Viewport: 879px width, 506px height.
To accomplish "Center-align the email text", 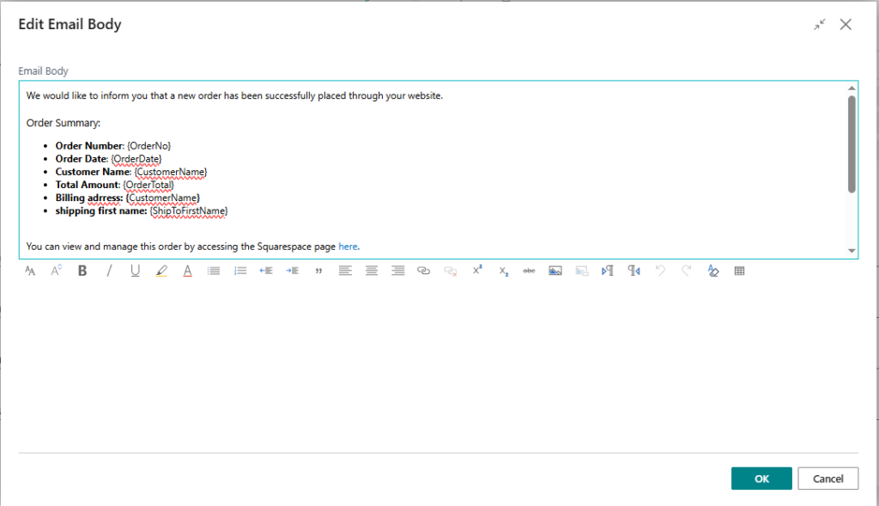I will pyautogui.click(x=371, y=271).
